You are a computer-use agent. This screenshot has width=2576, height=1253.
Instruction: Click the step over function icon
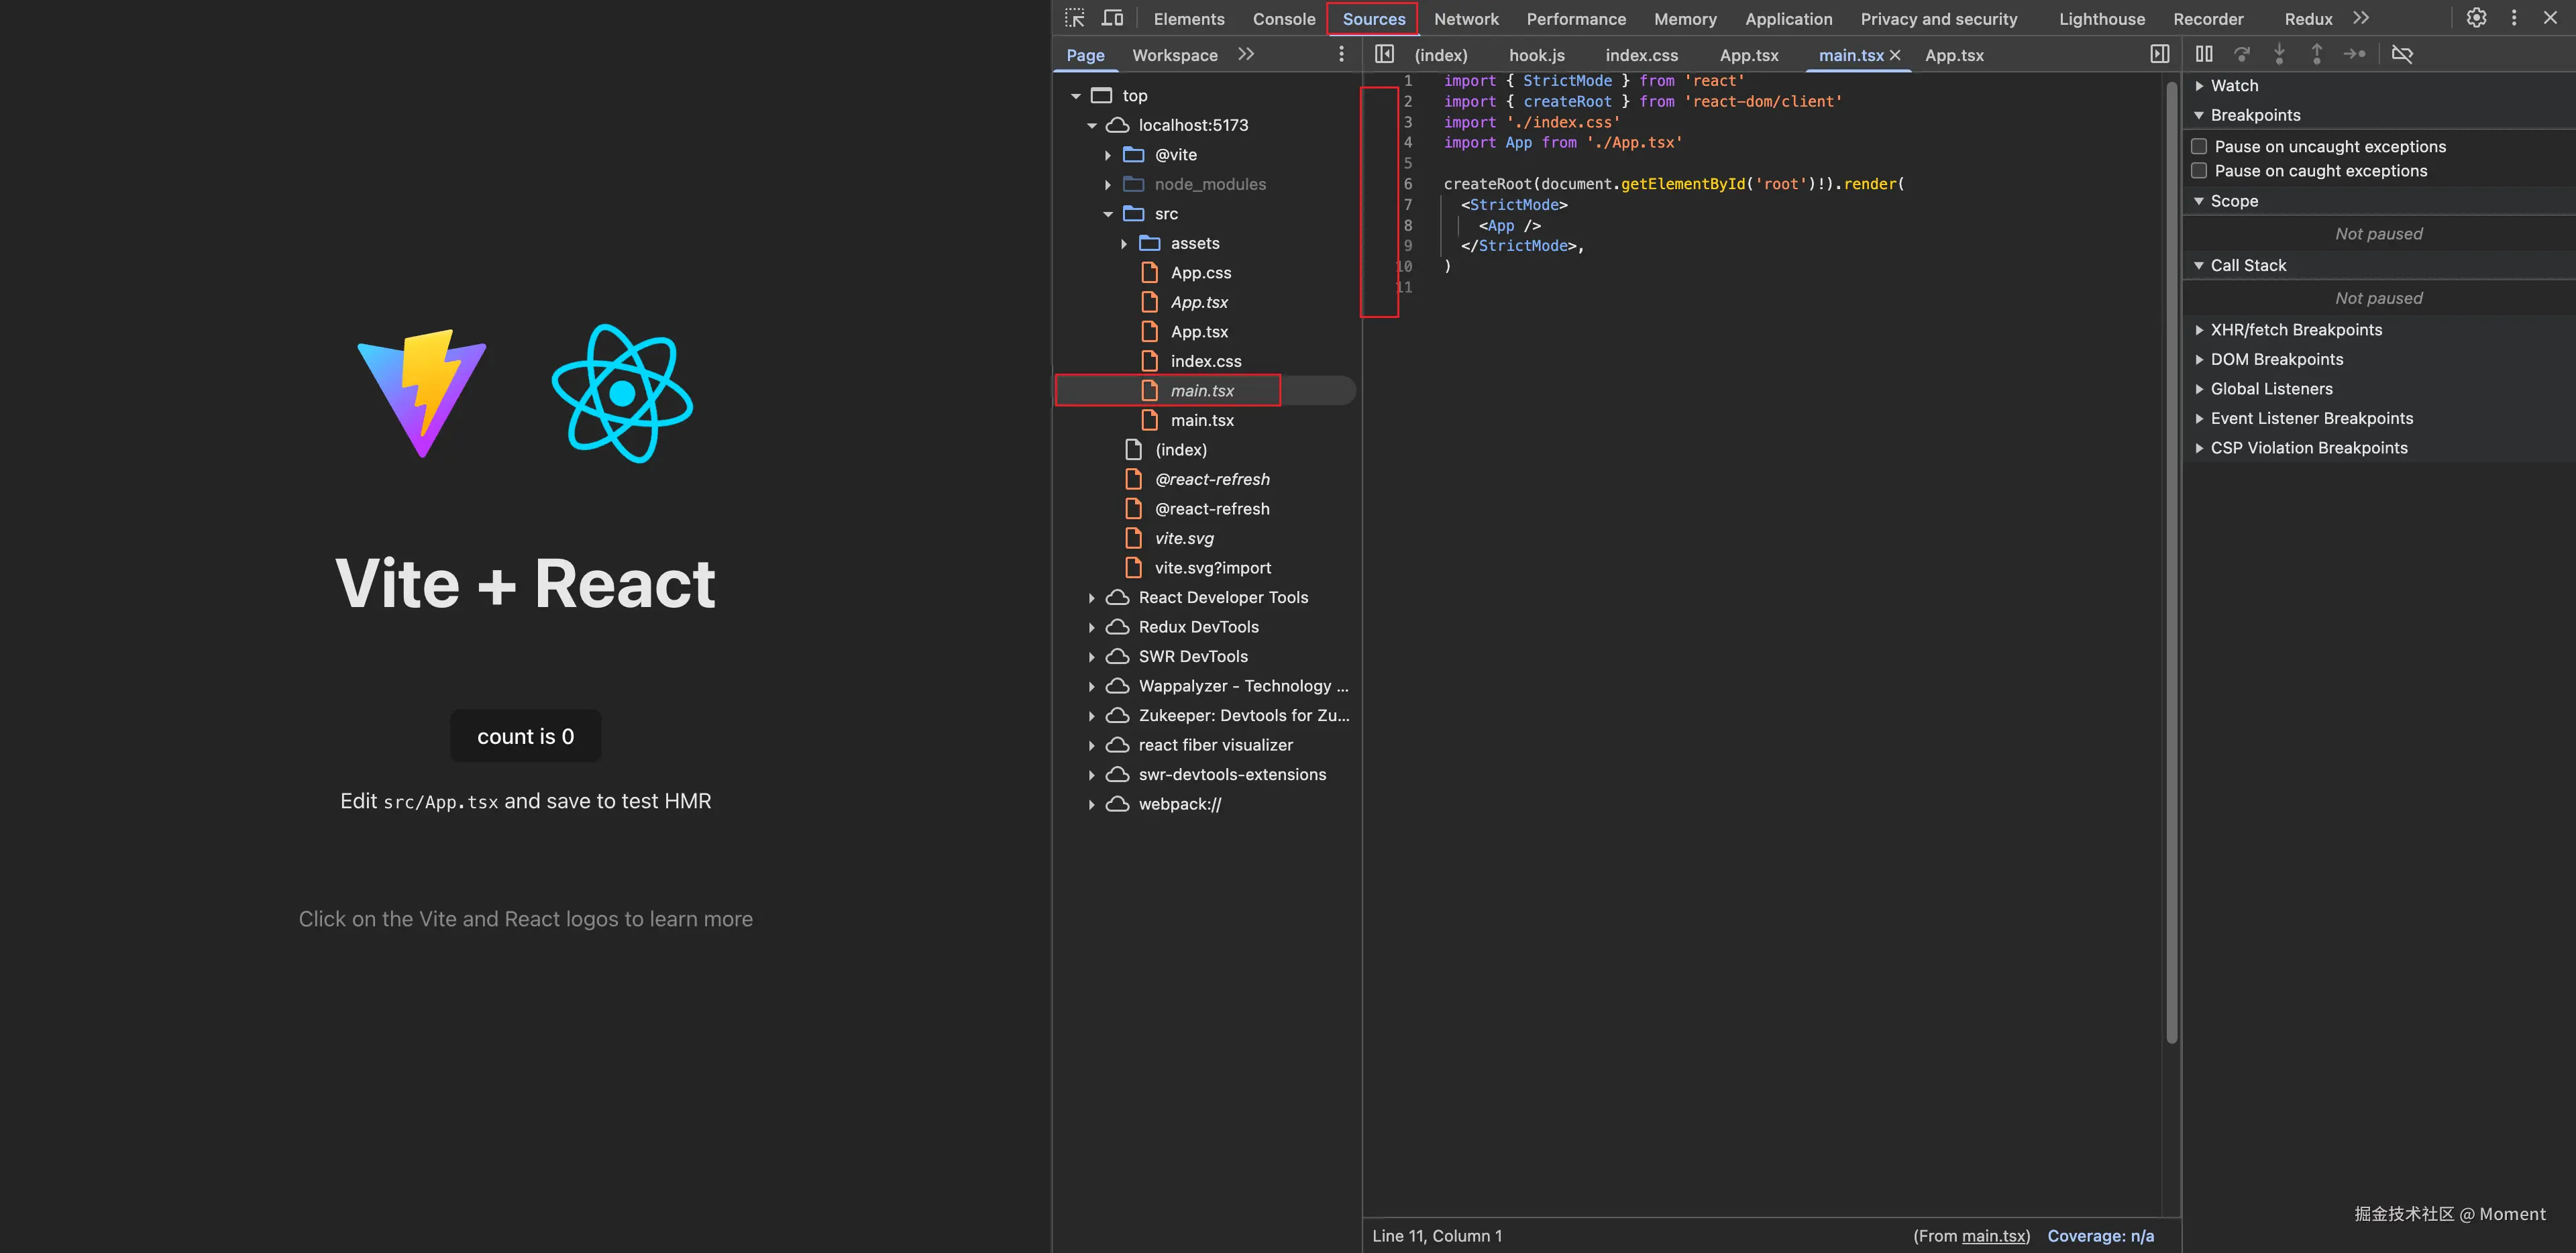(x=2242, y=54)
